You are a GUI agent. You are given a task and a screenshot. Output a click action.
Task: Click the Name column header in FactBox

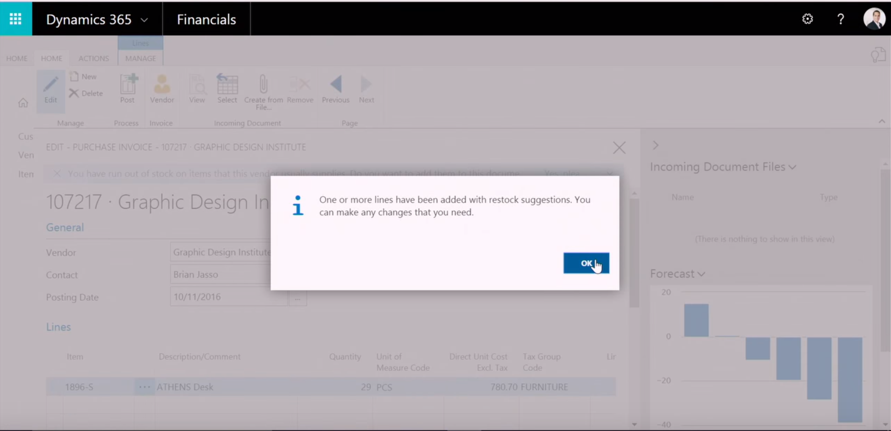pos(682,197)
